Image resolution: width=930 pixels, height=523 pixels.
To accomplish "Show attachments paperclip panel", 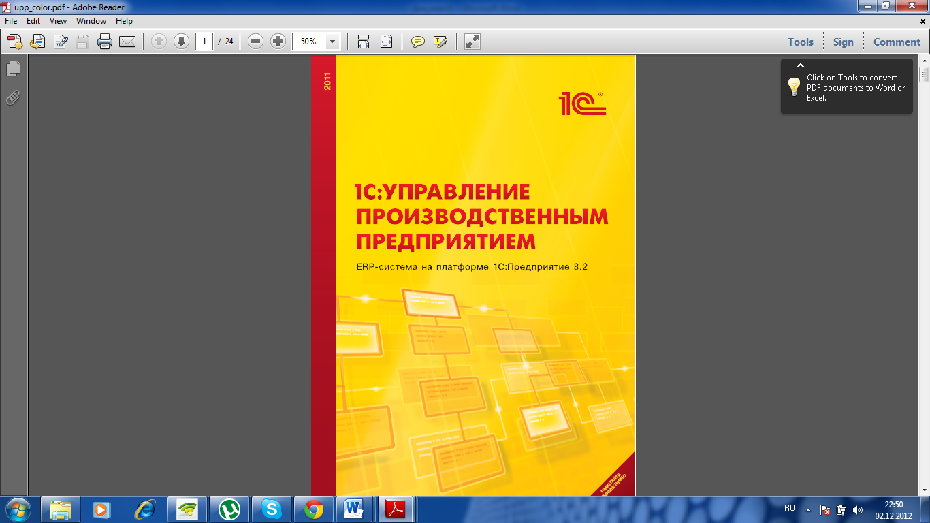I will tap(13, 97).
